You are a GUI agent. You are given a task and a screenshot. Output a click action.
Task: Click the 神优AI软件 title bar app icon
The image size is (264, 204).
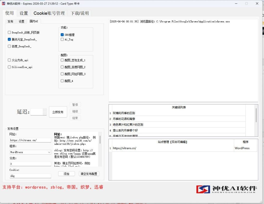click(x=3, y=3)
